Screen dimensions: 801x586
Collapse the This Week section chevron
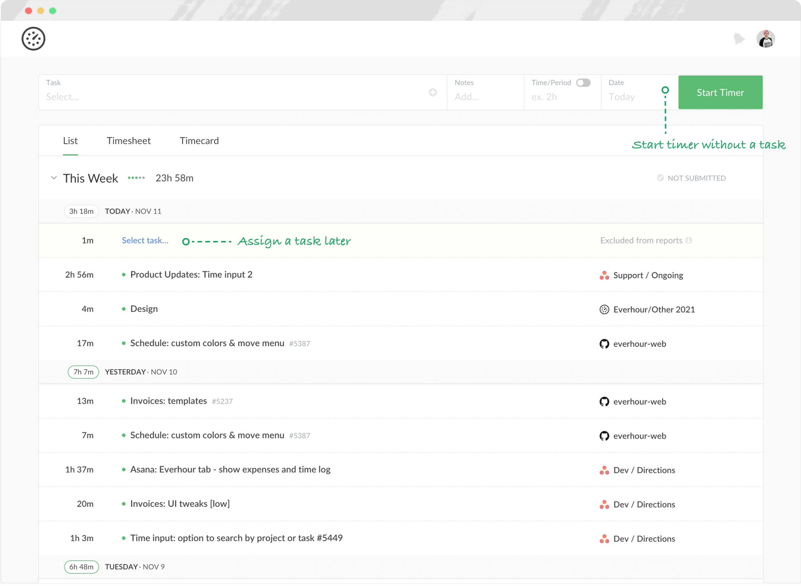[x=54, y=178]
